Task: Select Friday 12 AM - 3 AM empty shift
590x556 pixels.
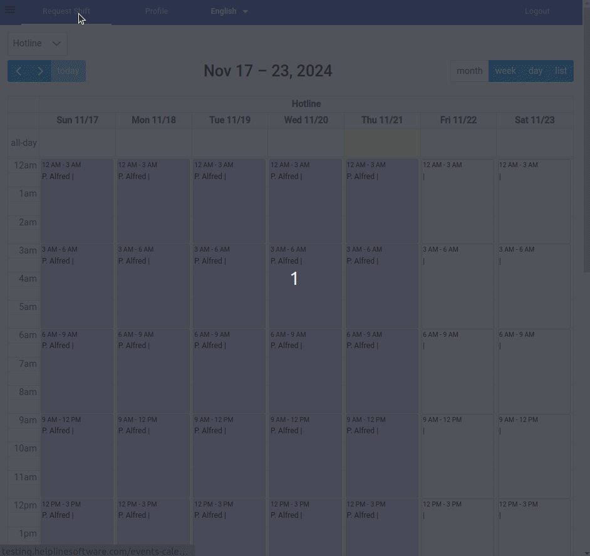Action: 458,200
